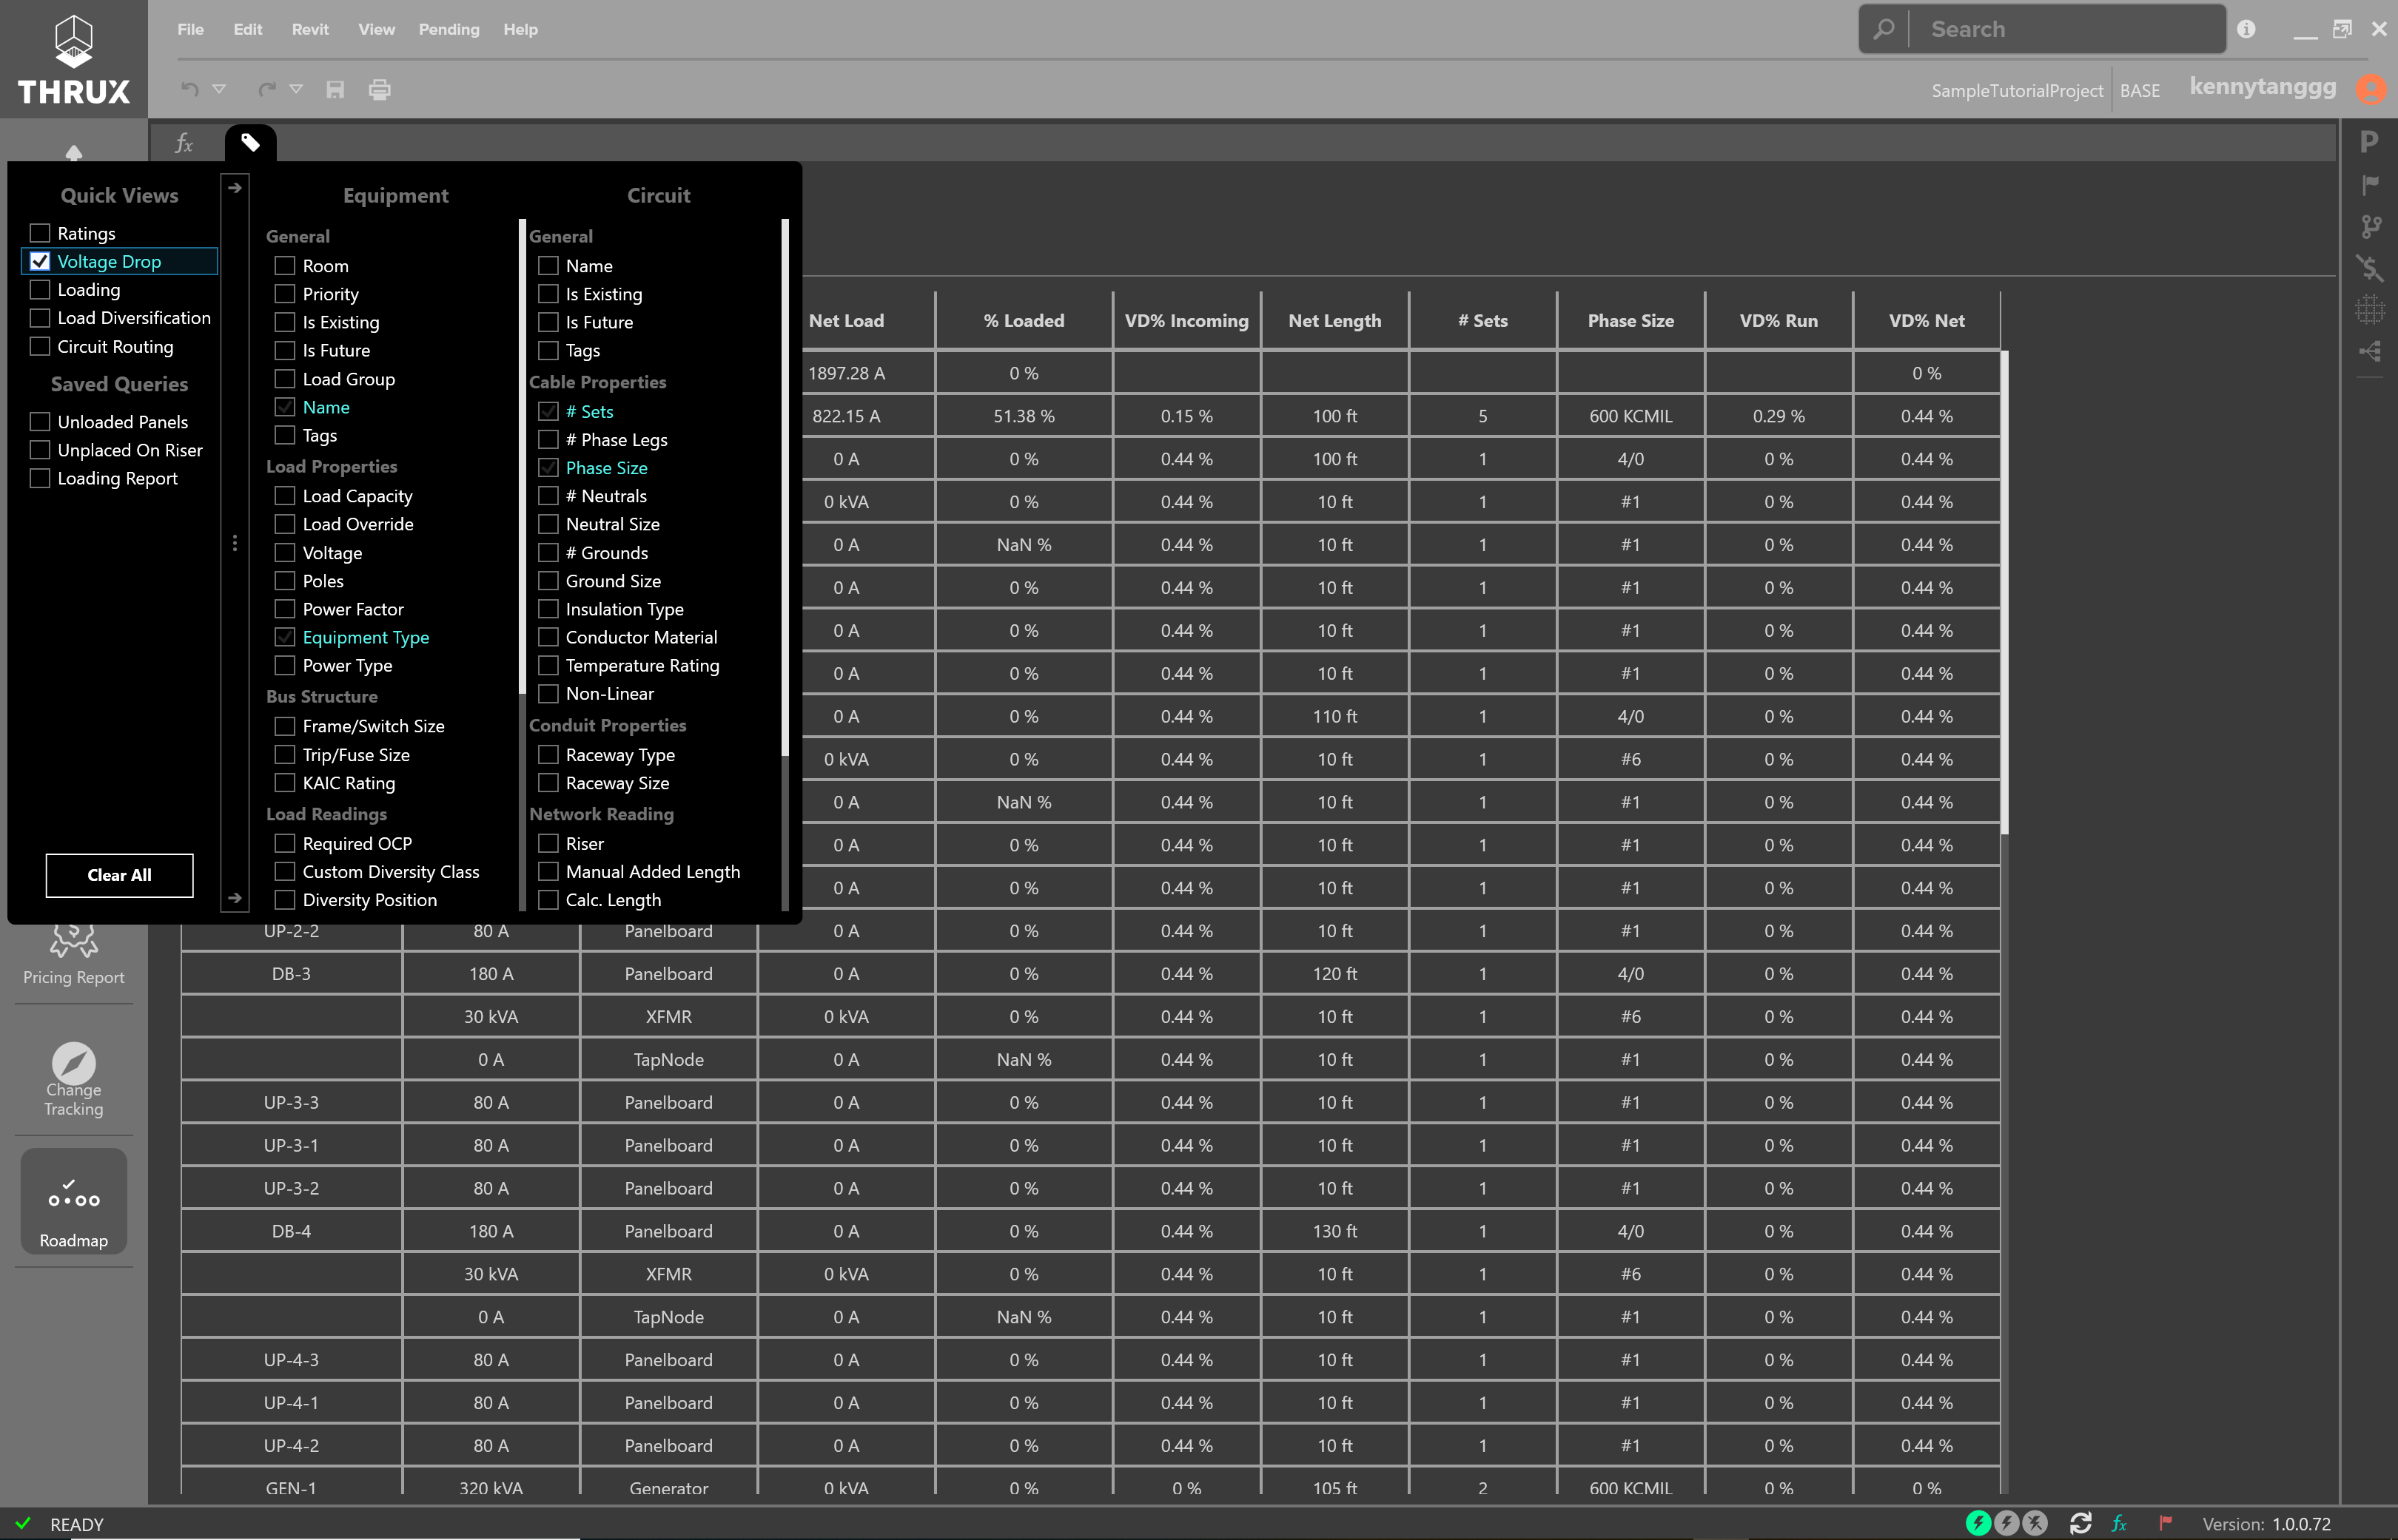Screen dimensions: 2398x1540
Task: Check the Loading quick view
Action: coord(40,289)
